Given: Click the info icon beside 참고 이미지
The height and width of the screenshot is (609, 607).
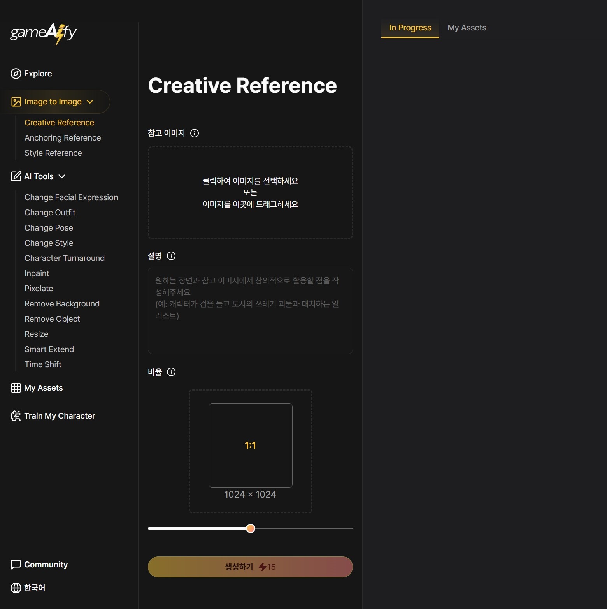Looking at the screenshot, I should coord(195,133).
